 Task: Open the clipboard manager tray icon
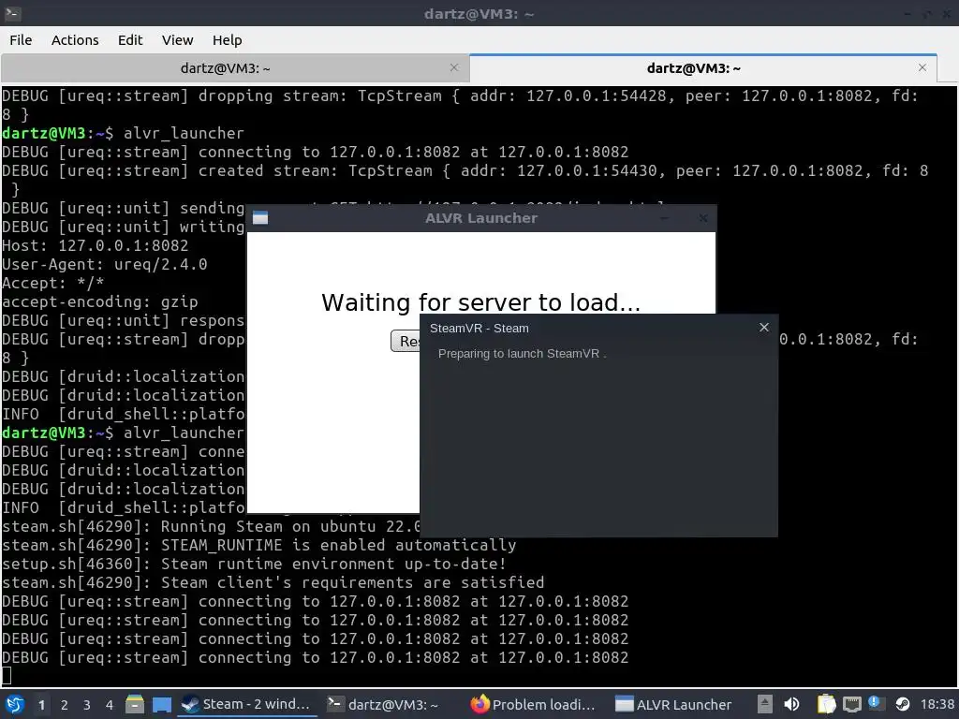tap(826, 704)
